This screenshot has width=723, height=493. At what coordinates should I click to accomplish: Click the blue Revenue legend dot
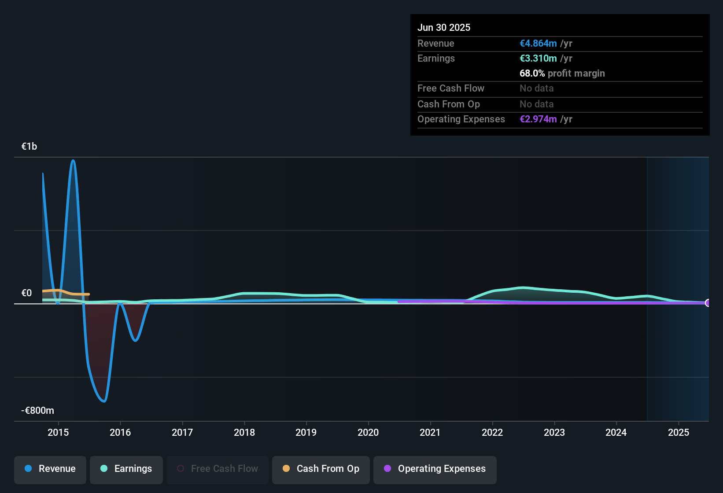pyautogui.click(x=28, y=469)
